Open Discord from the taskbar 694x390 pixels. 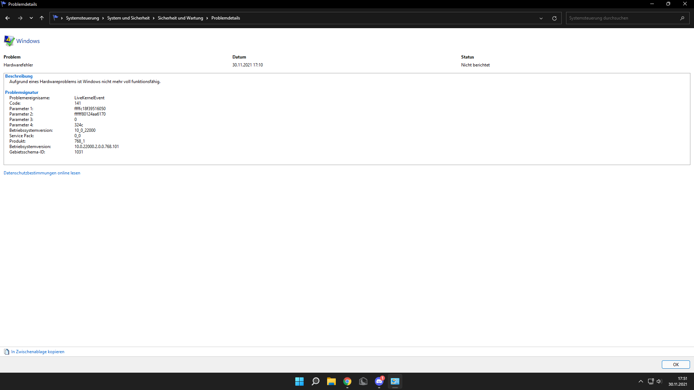(379, 381)
